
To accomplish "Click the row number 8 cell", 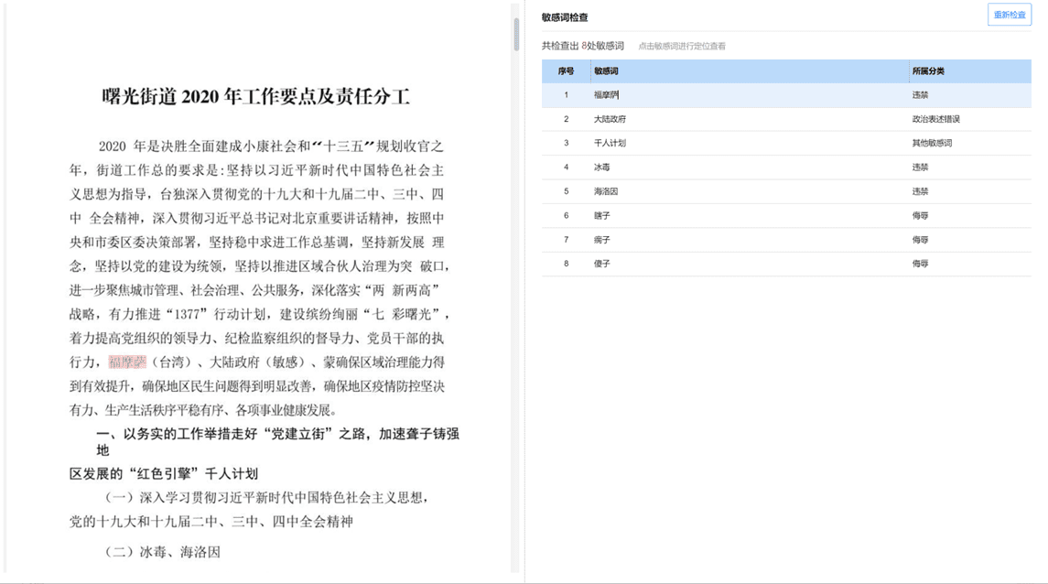I will pyautogui.click(x=567, y=264).
